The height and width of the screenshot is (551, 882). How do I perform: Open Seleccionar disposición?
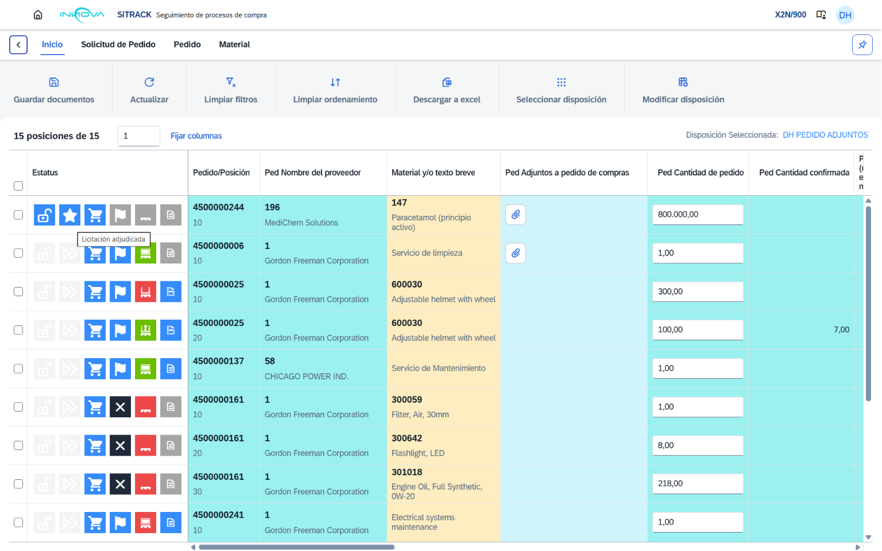562,90
